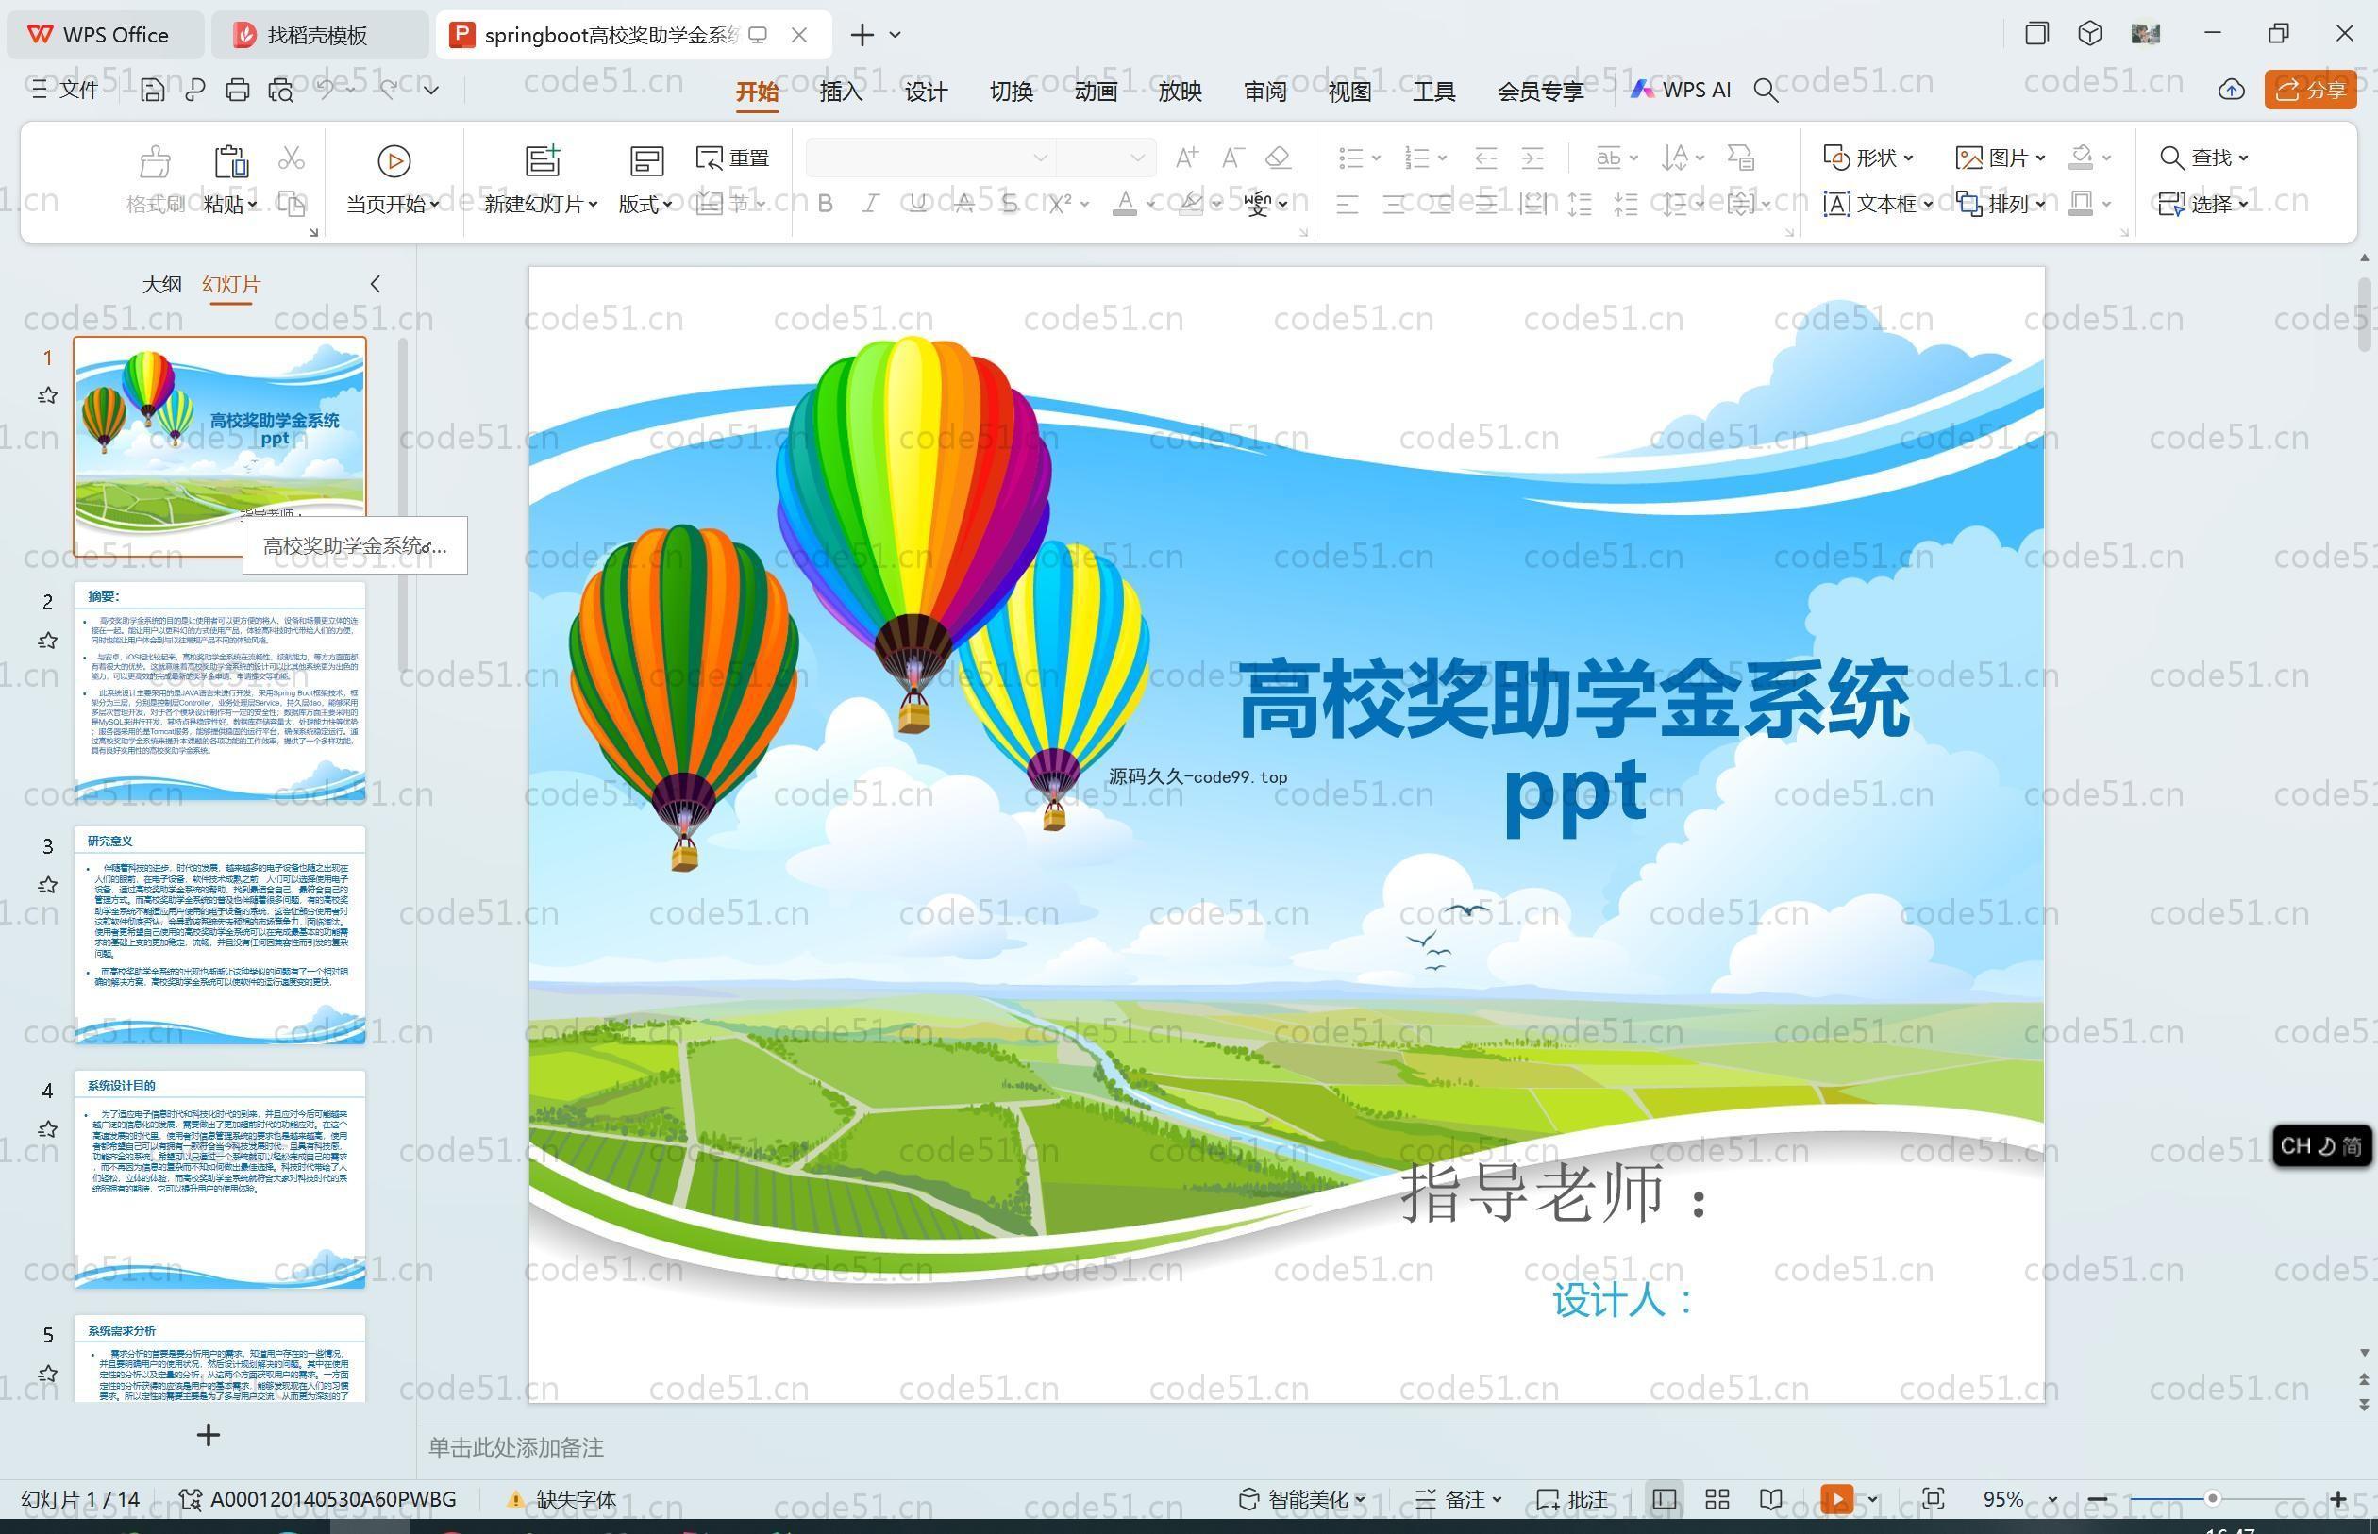Click the Paste (粘贴) clipboard icon
This screenshot has height=1534, width=2378.
[230, 160]
